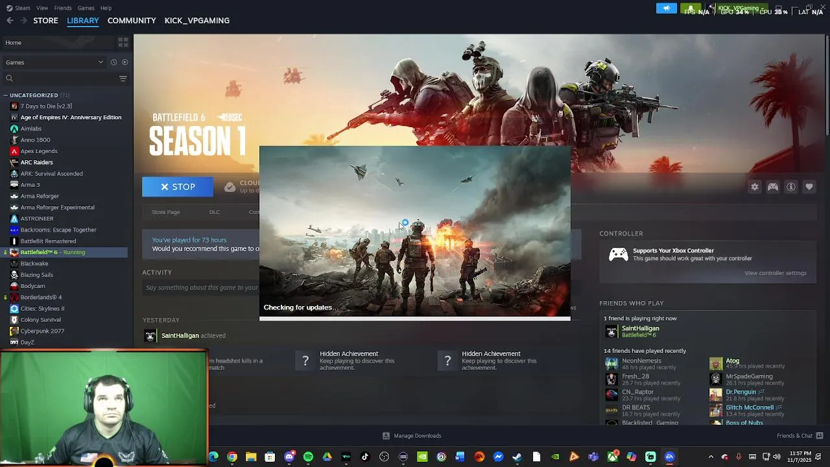Image resolution: width=830 pixels, height=467 pixels.
Task: Sort library by recent activity clock icon
Action: pos(113,62)
